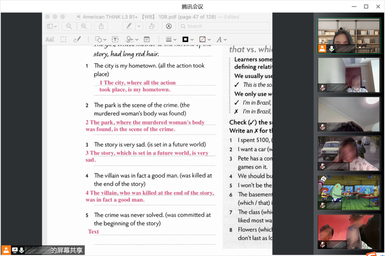The width and height of the screenshot is (385, 256).
Task: Select the rectangular selection tool
Action: tap(63, 39)
